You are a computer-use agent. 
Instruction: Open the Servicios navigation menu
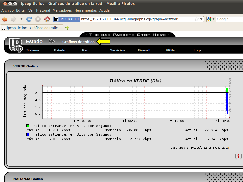(x=117, y=50)
